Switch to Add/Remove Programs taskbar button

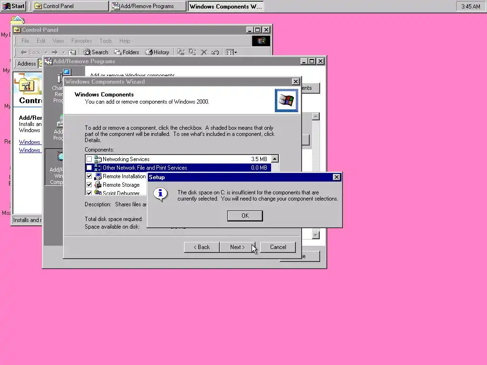(148, 6)
